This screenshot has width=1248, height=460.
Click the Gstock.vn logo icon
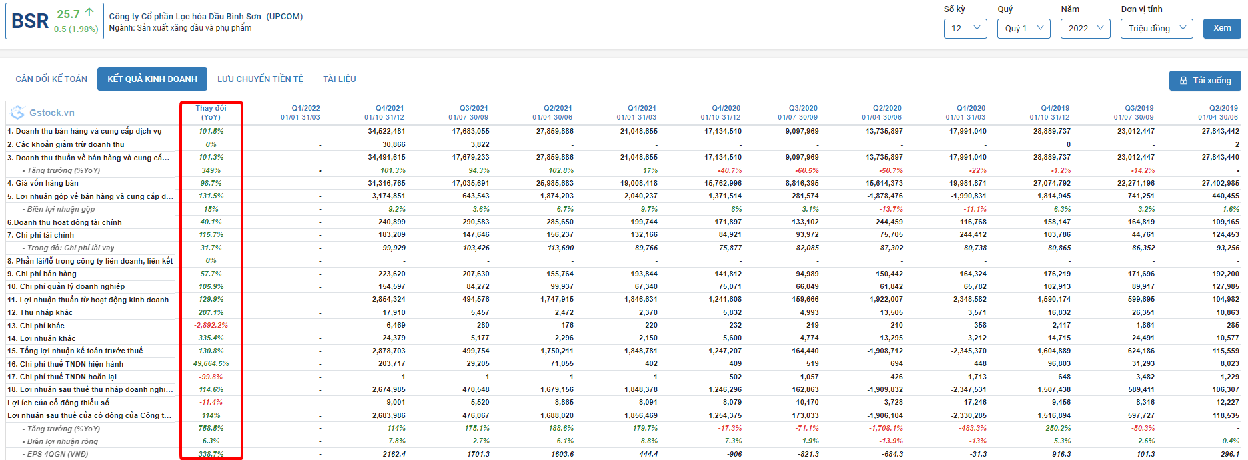coord(17,113)
